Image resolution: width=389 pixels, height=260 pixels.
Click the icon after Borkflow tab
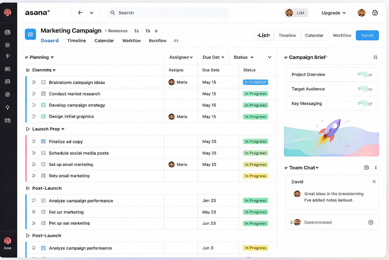[176, 41]
